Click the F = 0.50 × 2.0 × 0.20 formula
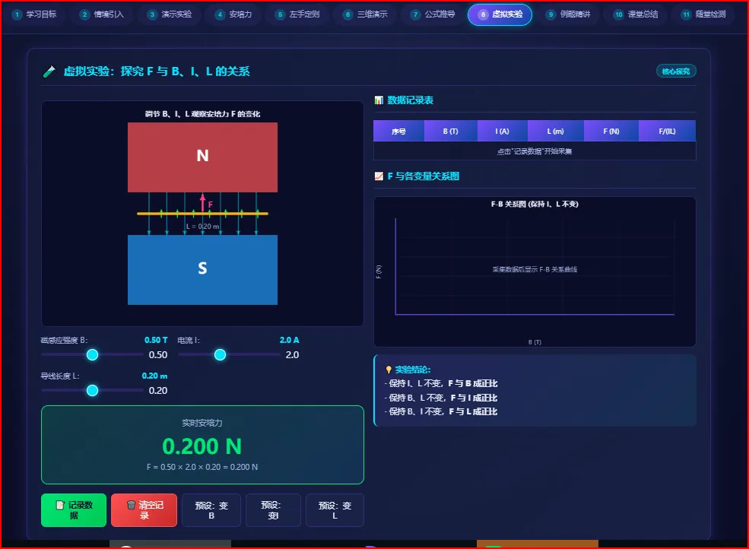The image size is (749, 549). pos(202,467)
